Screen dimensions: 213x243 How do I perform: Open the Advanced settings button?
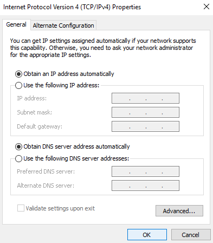pos(179,211)
